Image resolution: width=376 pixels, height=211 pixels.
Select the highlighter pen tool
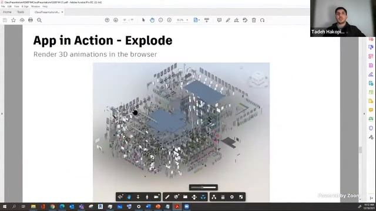point(228,21)
